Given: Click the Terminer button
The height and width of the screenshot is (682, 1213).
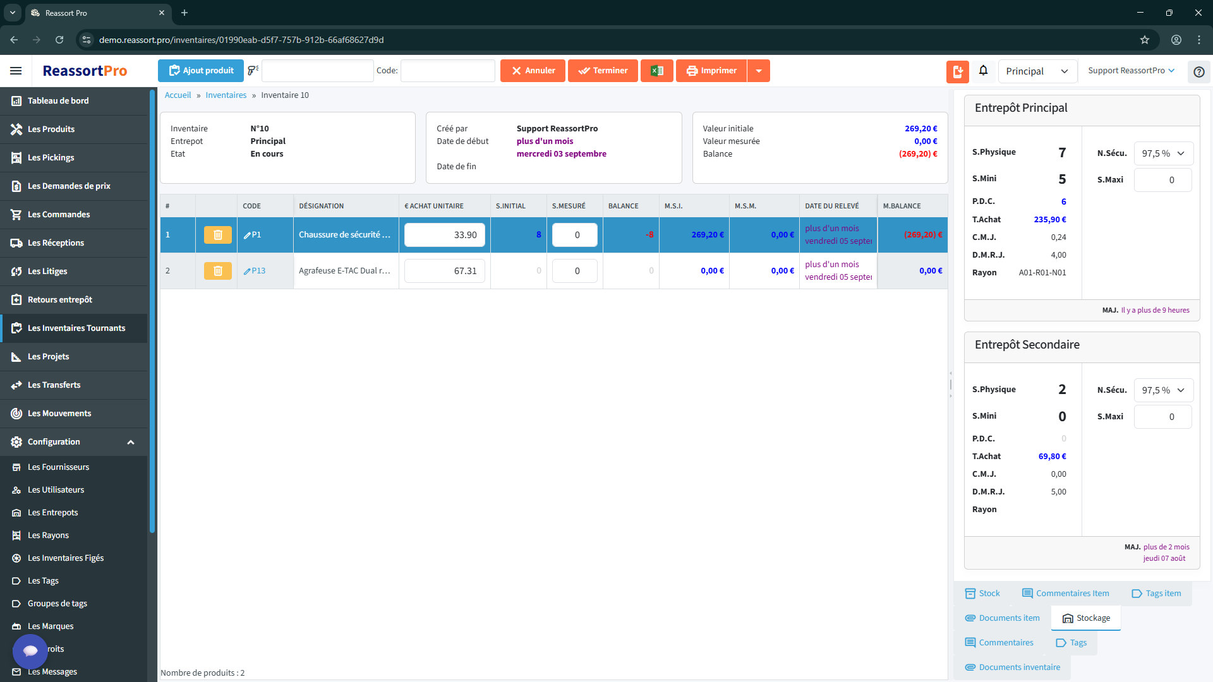Looking at the screenshot, I should pos(603,71).
